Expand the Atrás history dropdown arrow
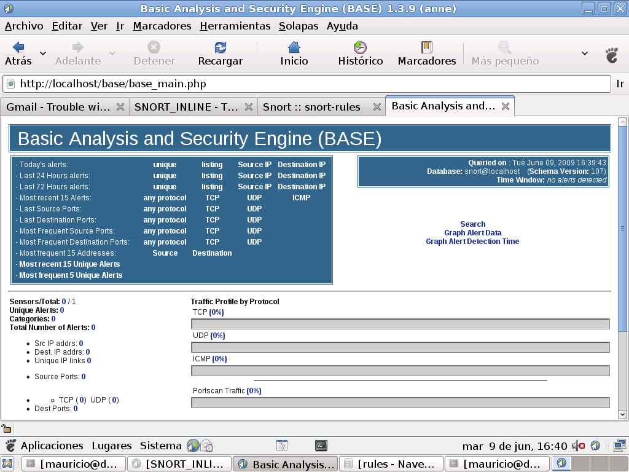Viewport: 629px width, 472px height. [x=43, y=53]
